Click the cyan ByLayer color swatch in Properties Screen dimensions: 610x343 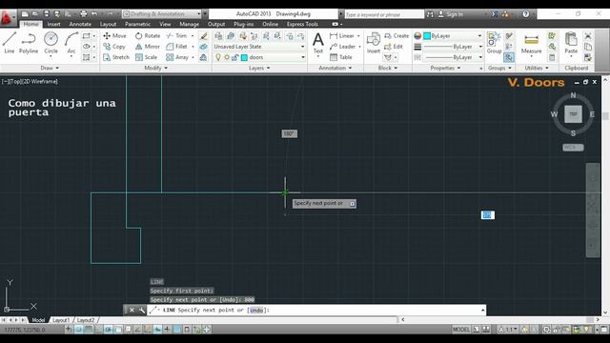[x=427, y=36]
